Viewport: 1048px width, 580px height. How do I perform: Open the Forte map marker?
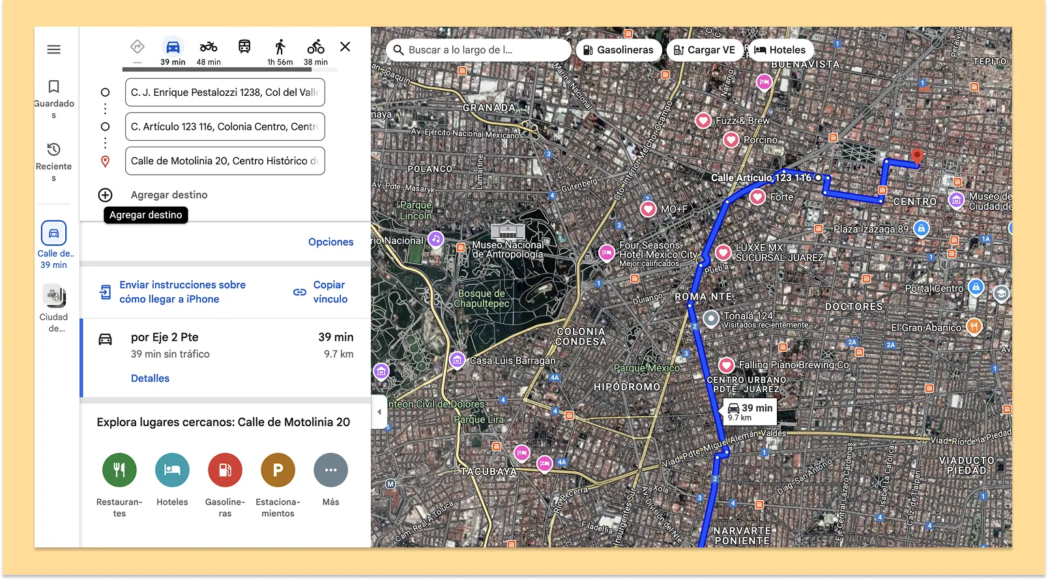pyautogui.click(x=757, y=197)
